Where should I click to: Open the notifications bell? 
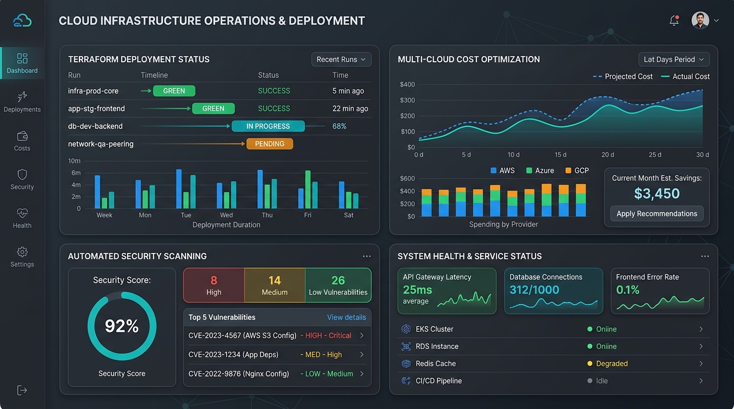pos(674,20)
